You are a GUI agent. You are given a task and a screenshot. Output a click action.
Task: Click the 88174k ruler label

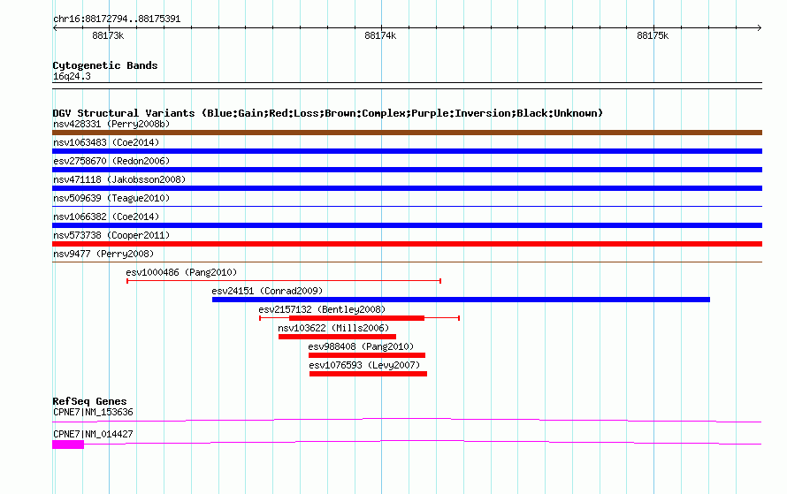380,35
